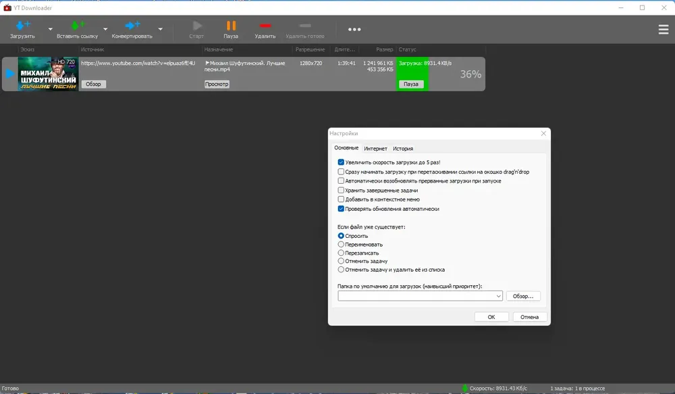The height and width of the screenshot is (394, 675).
Task: Click the Загрузить download icon
Action: pos(23,26)
